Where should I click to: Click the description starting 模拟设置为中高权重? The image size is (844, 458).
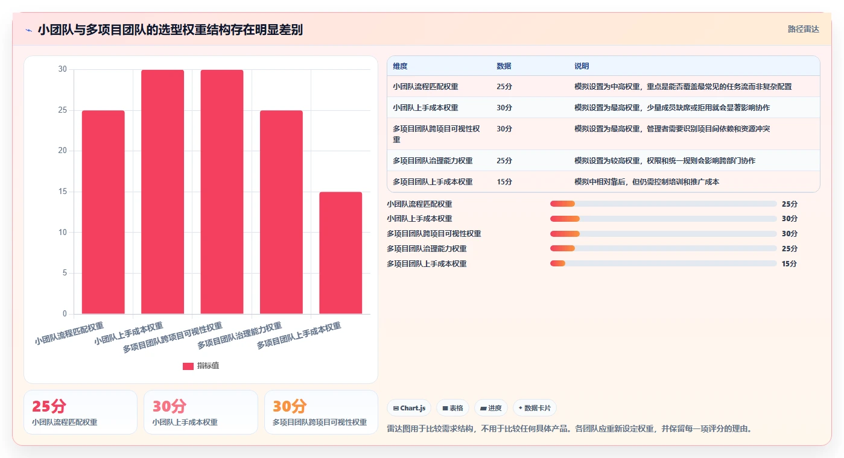(683, 87)
